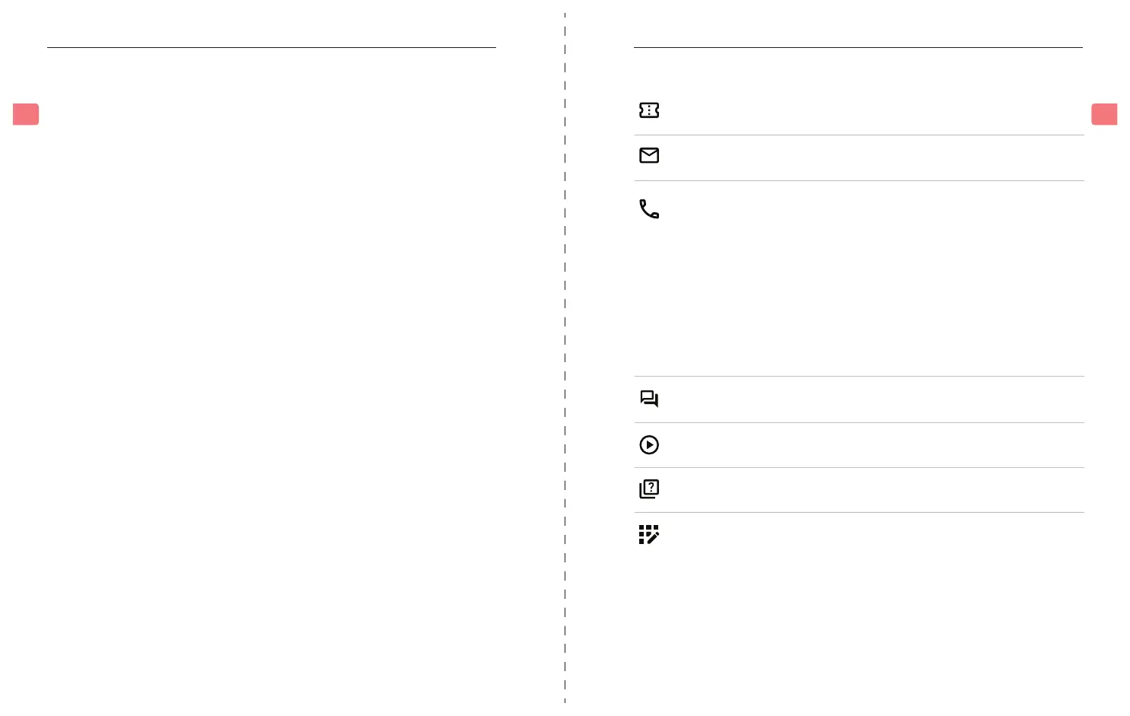This screenshot has height=716, width=1130.
Task: Click the left page's top header line
Action: pyautogui.click(x=271, y=48)
